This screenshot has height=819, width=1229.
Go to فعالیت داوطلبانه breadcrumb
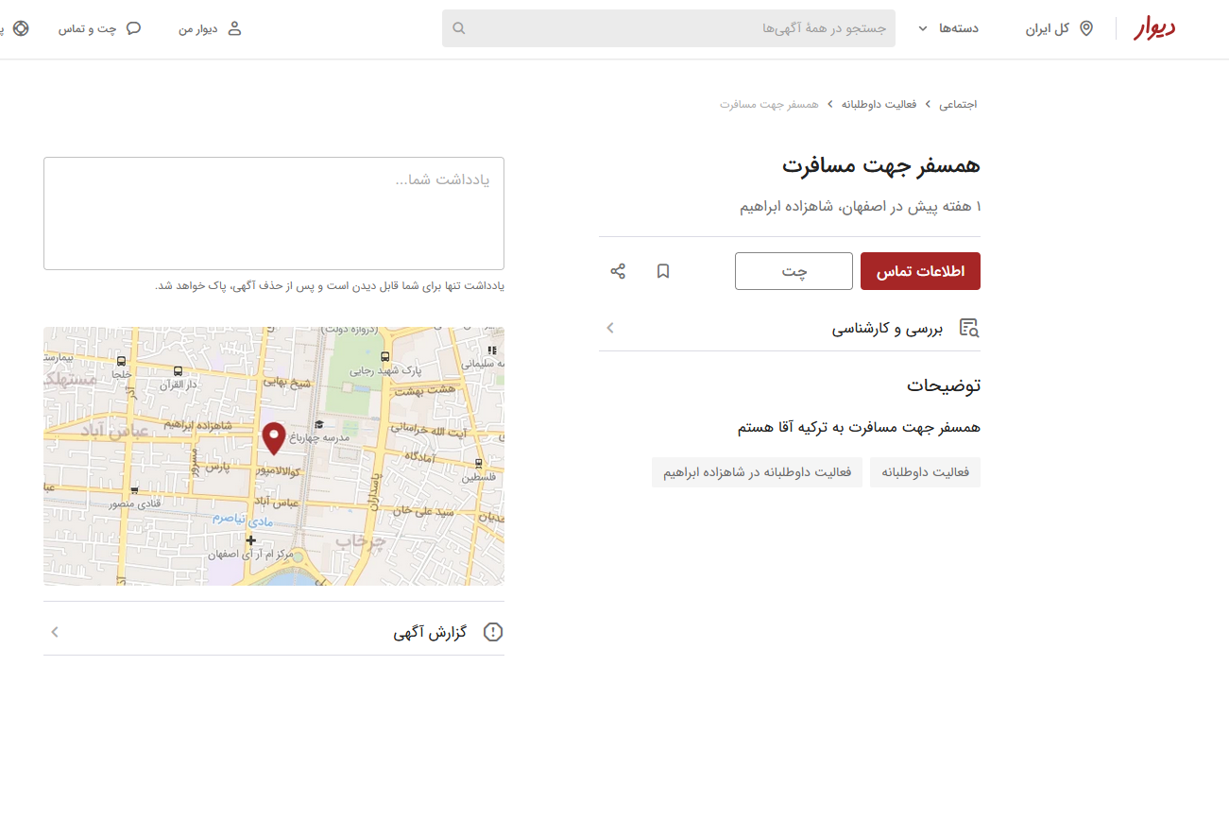click(x=879, y=104)
